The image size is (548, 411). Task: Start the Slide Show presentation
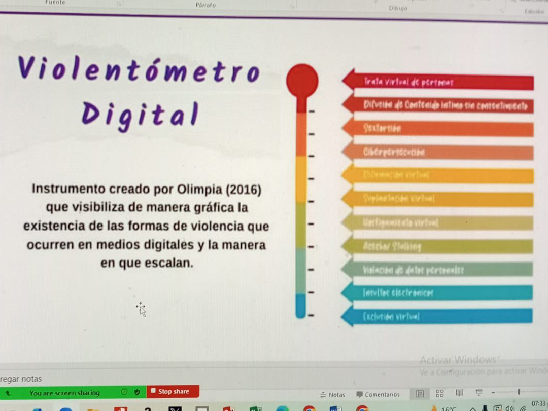coord(479,393)
